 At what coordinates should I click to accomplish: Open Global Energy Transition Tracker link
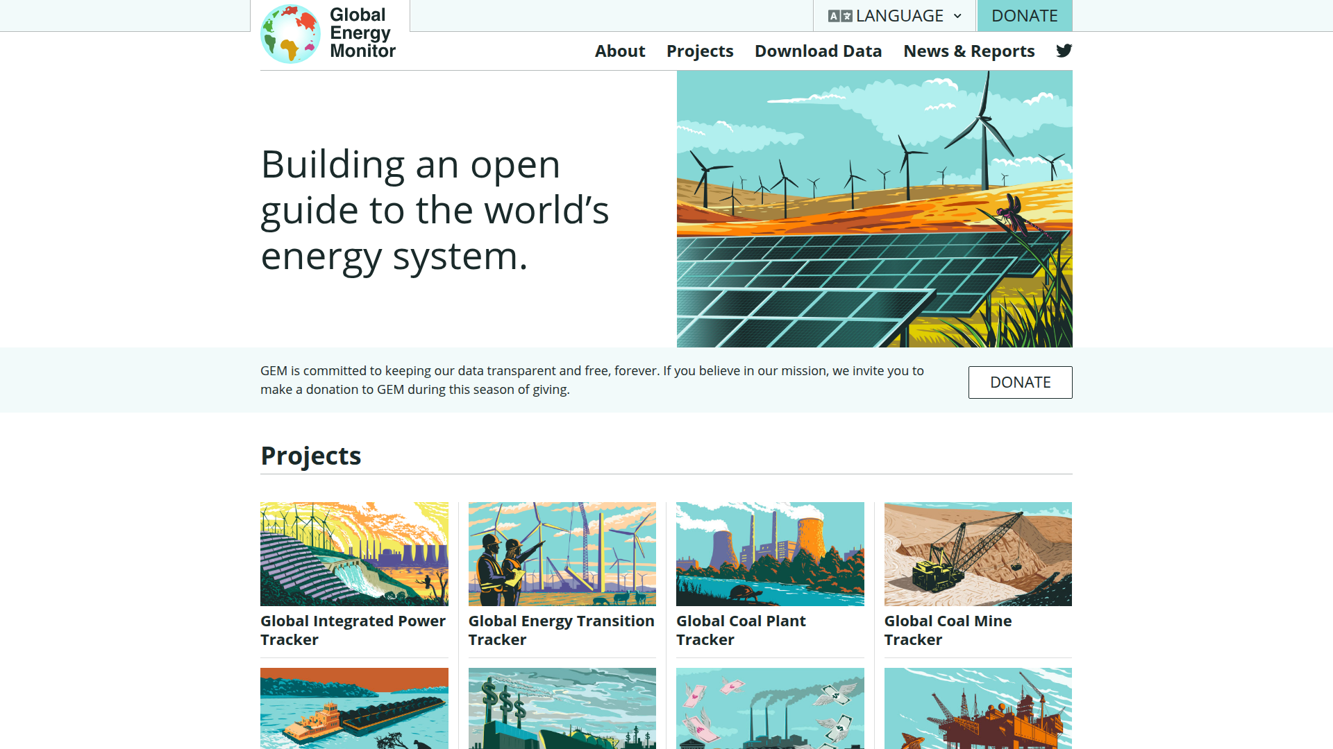click(x=561, y=630)
